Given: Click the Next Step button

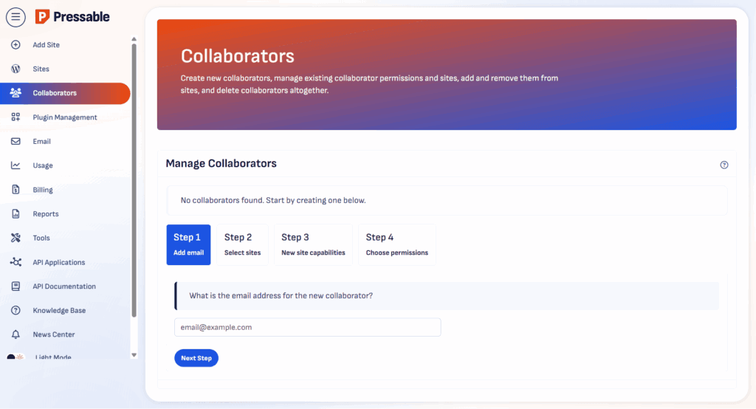Looking at the screenshot, I should coord(196,358).
